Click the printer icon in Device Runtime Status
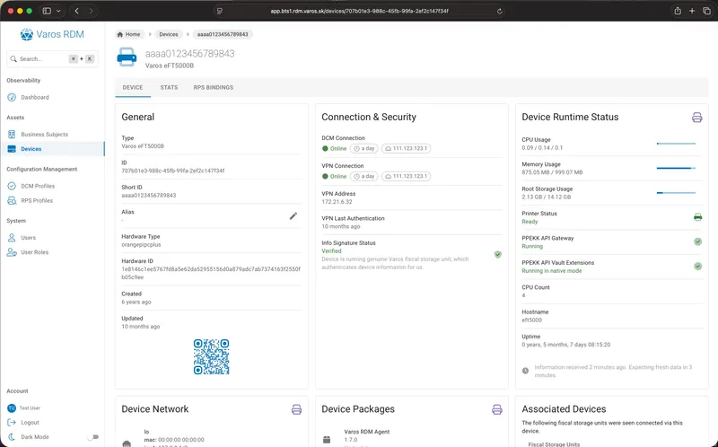 pyautogui.click(x=696, y=118)
